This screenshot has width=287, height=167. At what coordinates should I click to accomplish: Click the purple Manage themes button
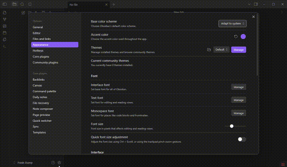pos(238,50)
